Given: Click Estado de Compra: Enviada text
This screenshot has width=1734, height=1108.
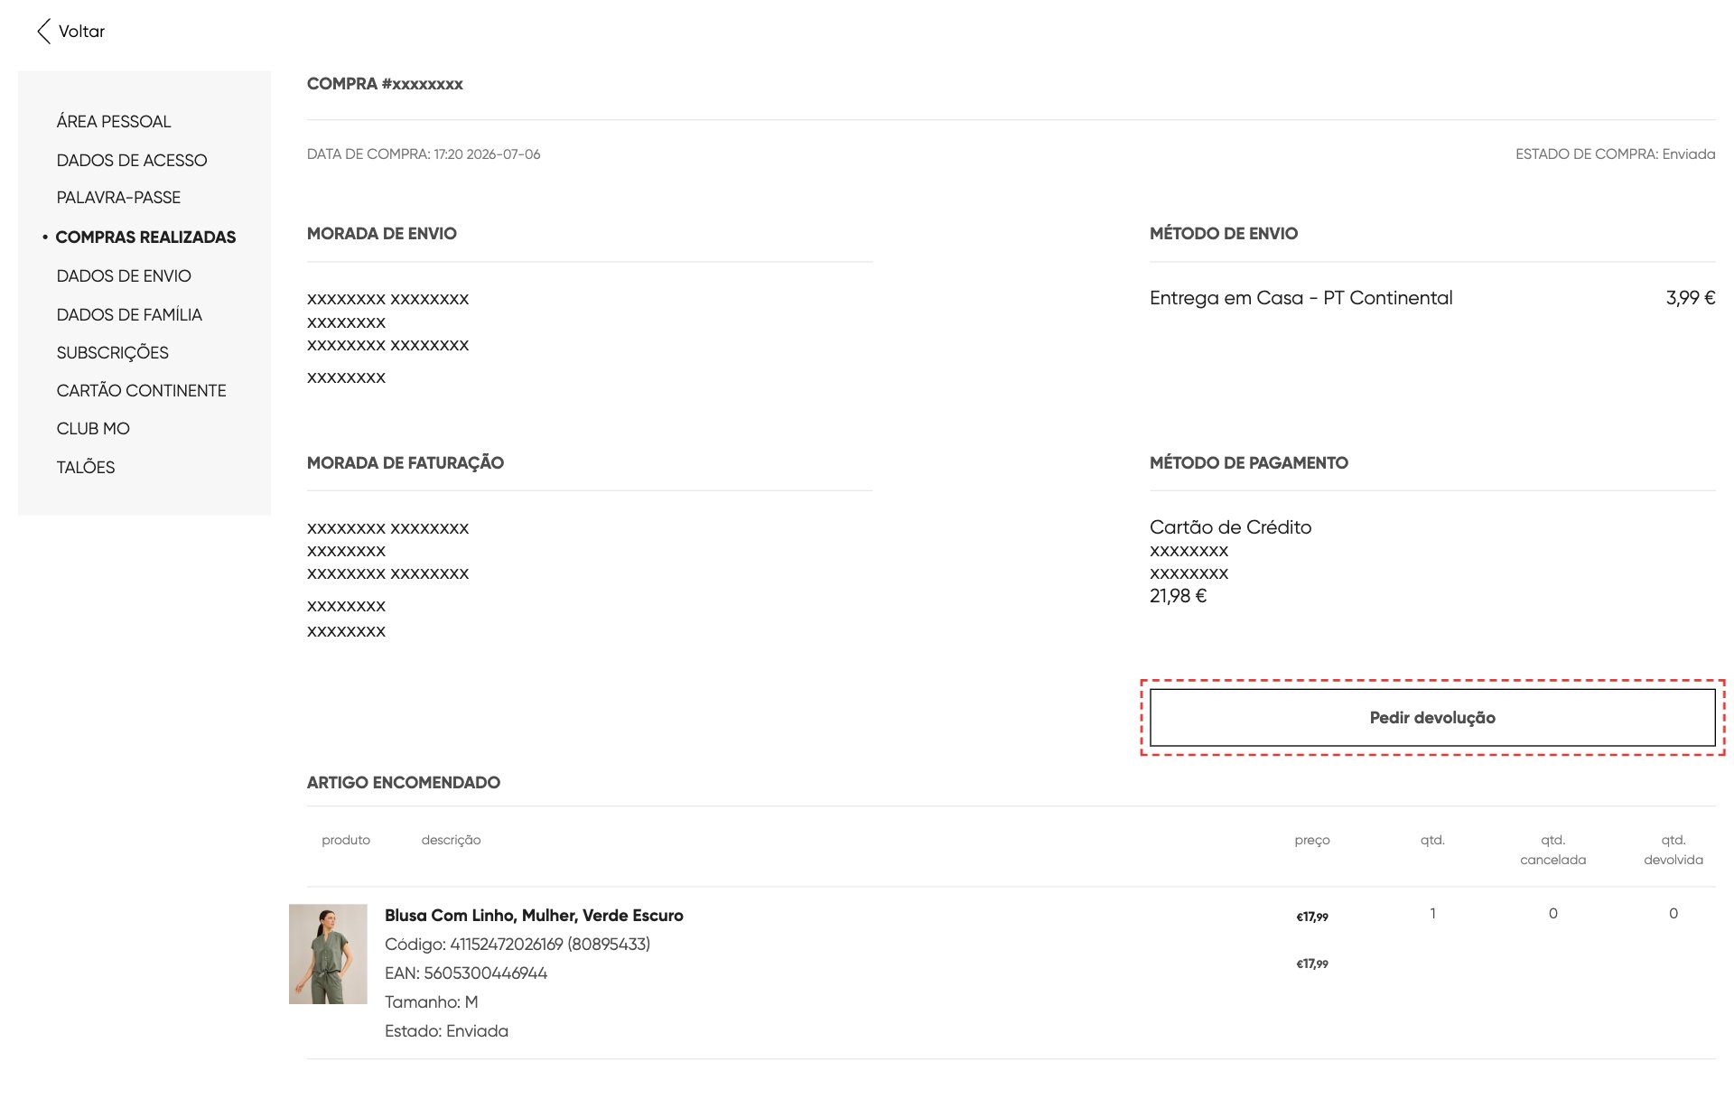Looking at the screenshot, I should click(1615, 154).
